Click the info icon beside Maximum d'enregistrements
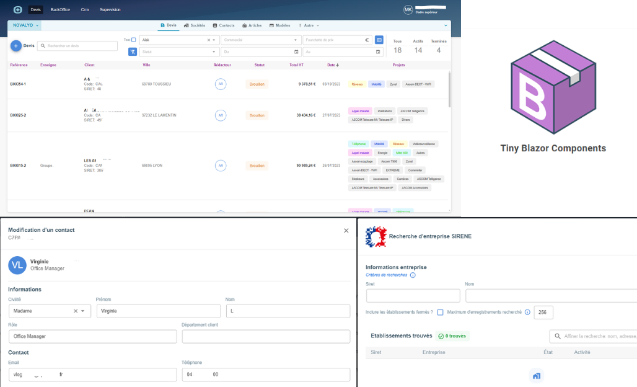This screenshot has height=387, width=637. pyautogui.click(x=527, y=312)
